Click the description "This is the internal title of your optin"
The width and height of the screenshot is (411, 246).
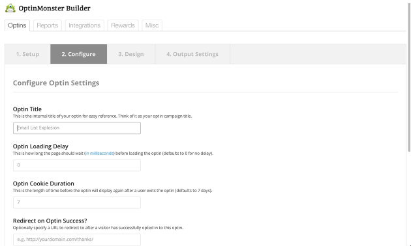[x=102, y=116]
